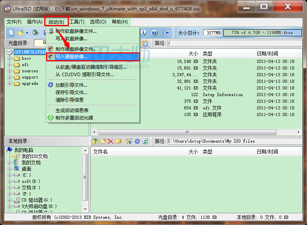Click the folder properties icon beside disc path
The width and height of the screenshot is (307, 225).
coord(145,43)
